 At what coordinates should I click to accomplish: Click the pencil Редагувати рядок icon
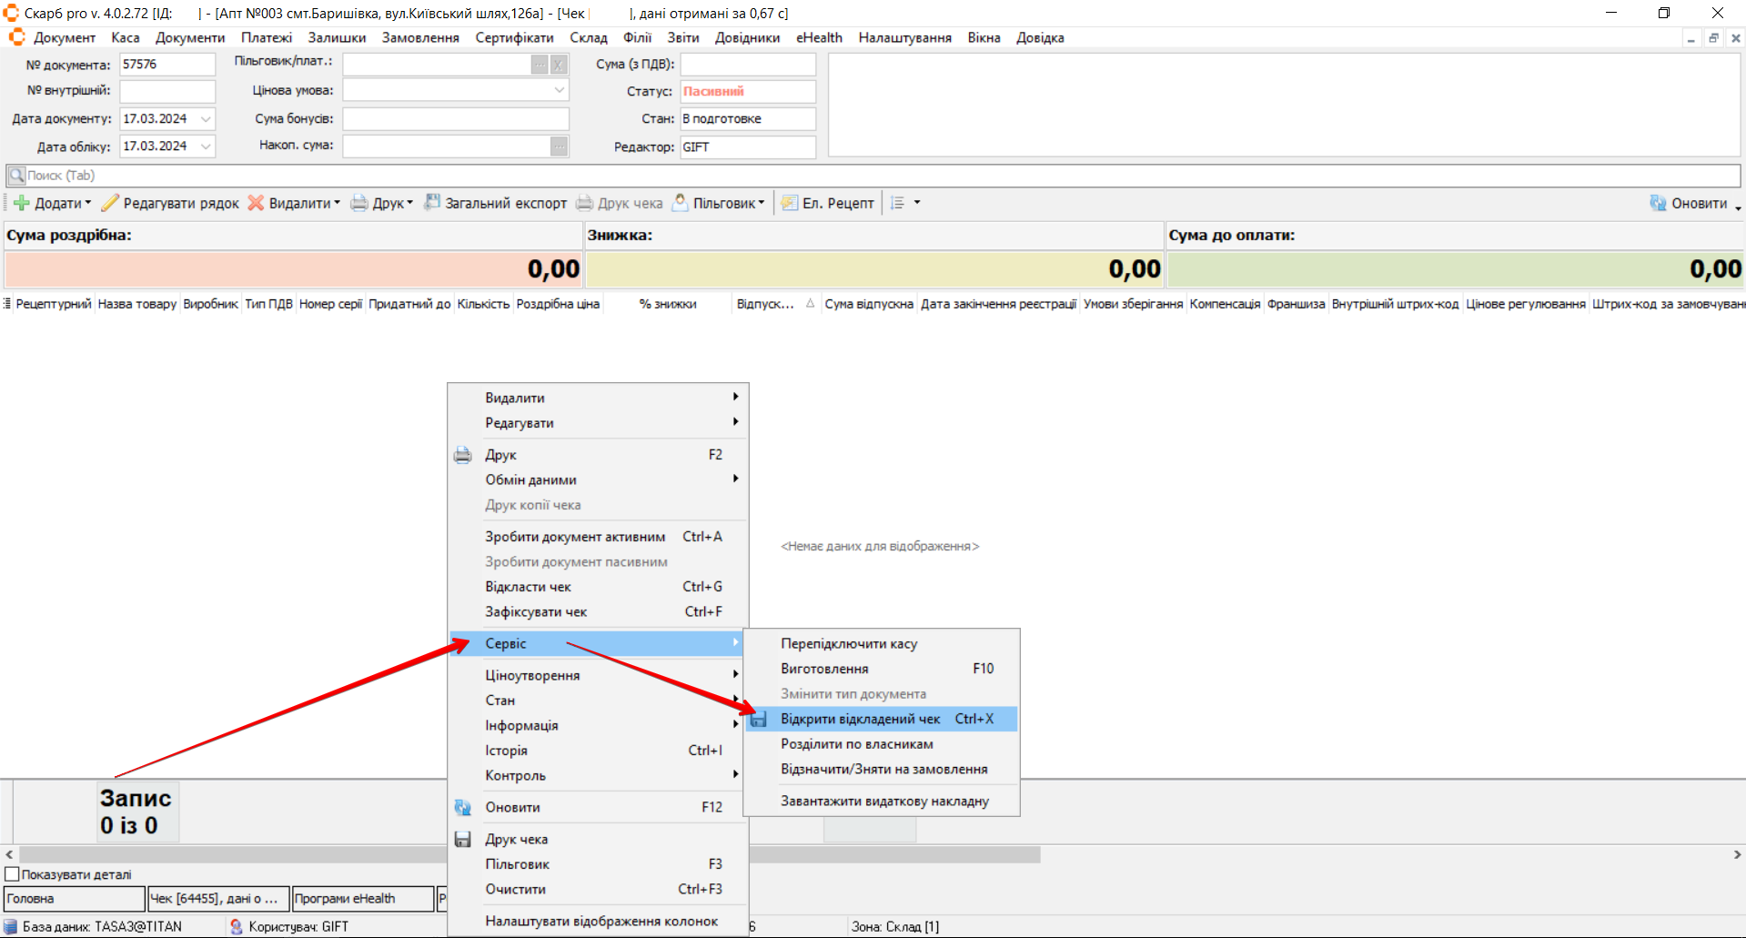[110, 203]
